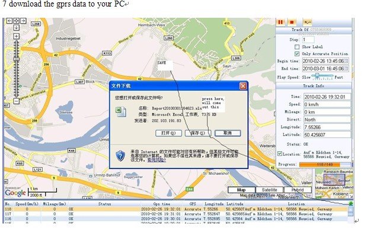Toggle the Location checkbox
This screenshot has height=233, width=380.
[280, 154]
